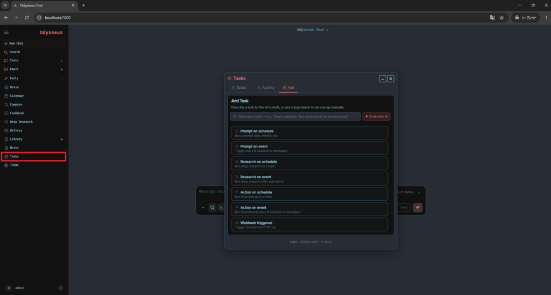Screen dimensions: 551x295
Task: Minimize the Tasks dialog
Action: tap(383, 79)
